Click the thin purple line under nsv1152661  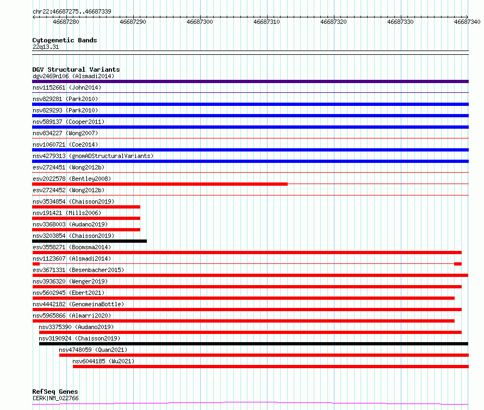[x=250, y=93]
